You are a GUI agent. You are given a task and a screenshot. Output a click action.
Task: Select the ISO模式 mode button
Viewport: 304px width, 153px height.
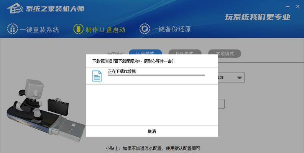pyautogui.click(x=185, y=54)
